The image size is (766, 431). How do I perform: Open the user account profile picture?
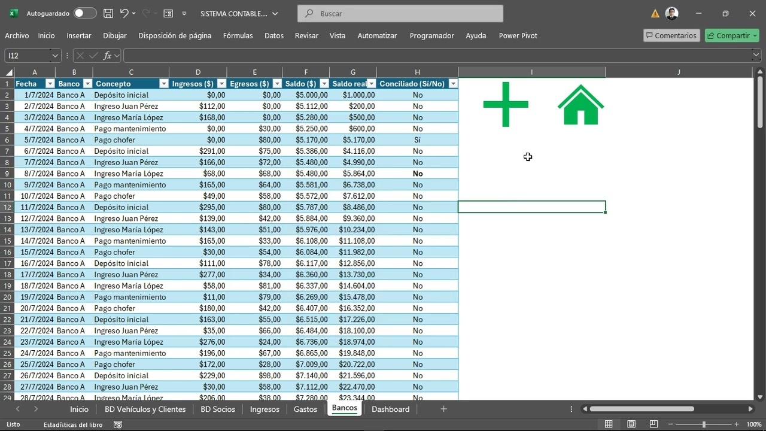click(671, 13)
